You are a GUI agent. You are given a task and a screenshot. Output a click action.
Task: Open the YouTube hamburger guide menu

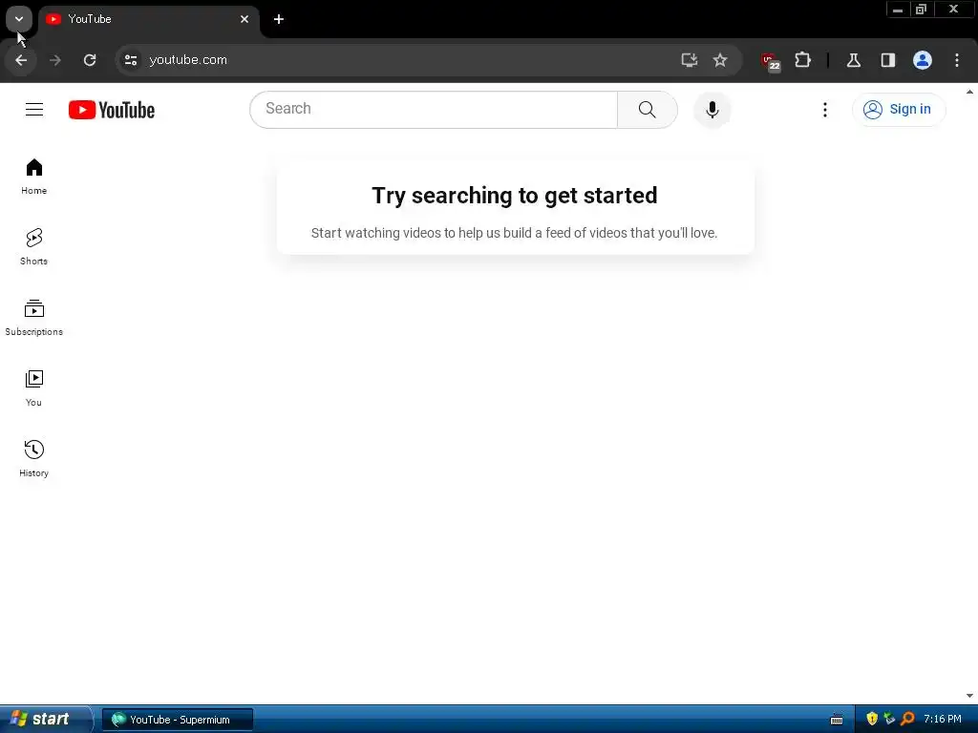click(x=34, y=110)
